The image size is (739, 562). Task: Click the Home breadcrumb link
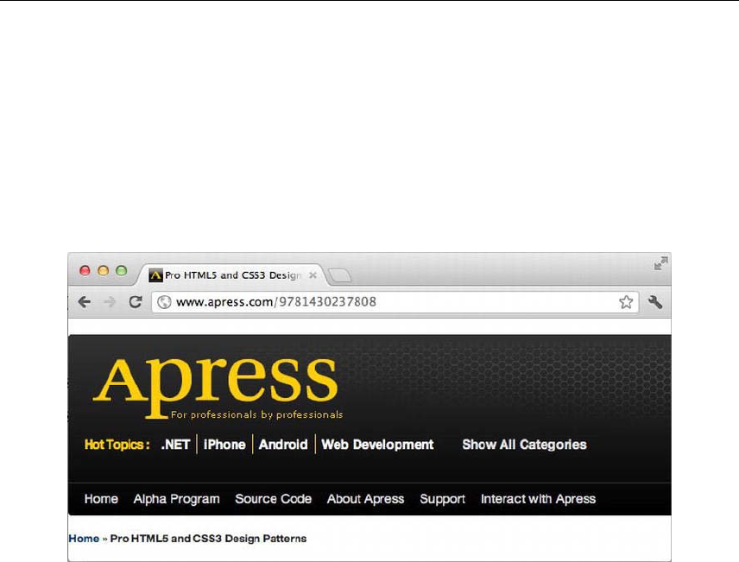click(x=84, y=539)
